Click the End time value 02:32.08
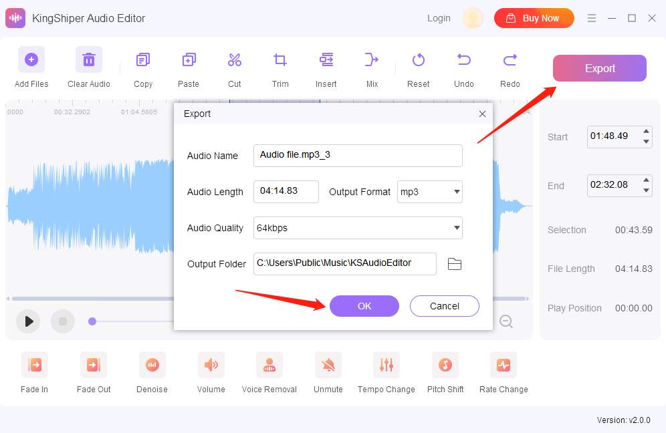666x433 pixels. click(609, 184)
